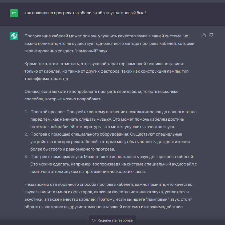This screenshot has height=225, width=225.
Task: Click the first paragraph starting with "Прогревание кабелей"
Action: [x=109, y=43]
